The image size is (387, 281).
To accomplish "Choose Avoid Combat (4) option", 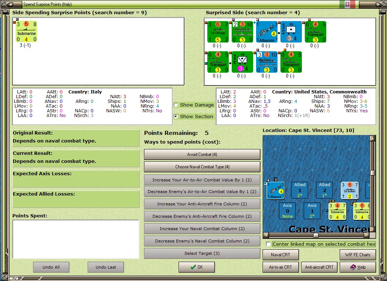I will click(x=202, y=154).
